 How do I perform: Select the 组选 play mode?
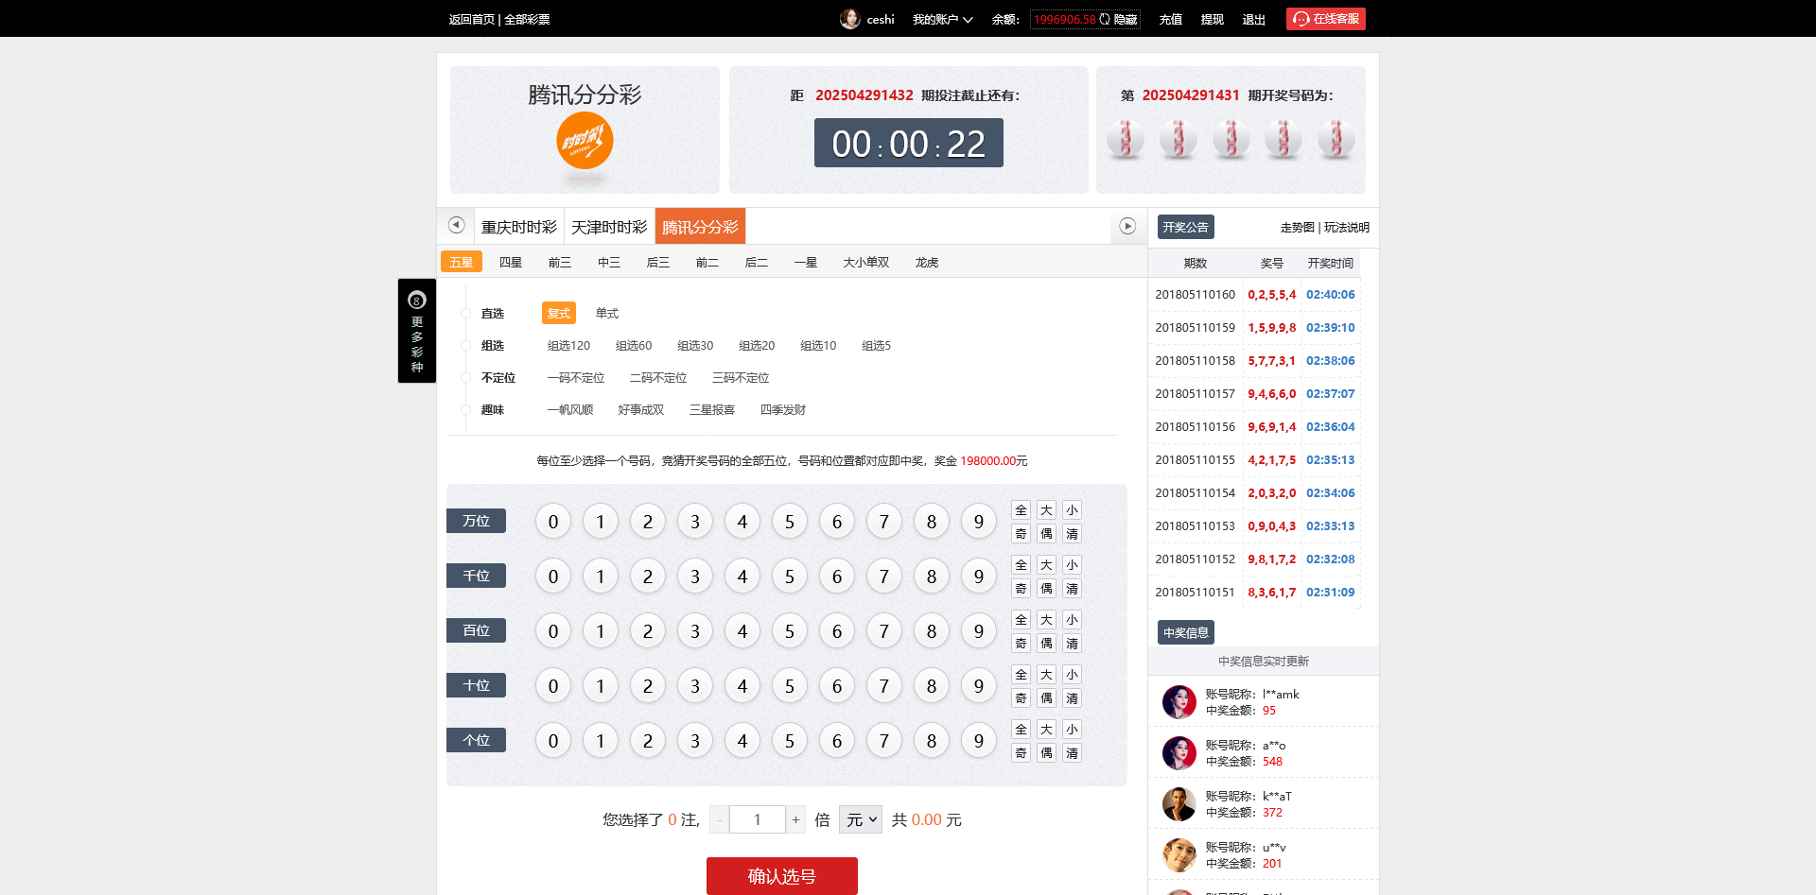click(492, 345)
